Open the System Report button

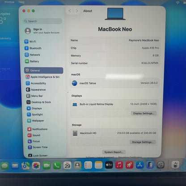[x=114, y=152]
